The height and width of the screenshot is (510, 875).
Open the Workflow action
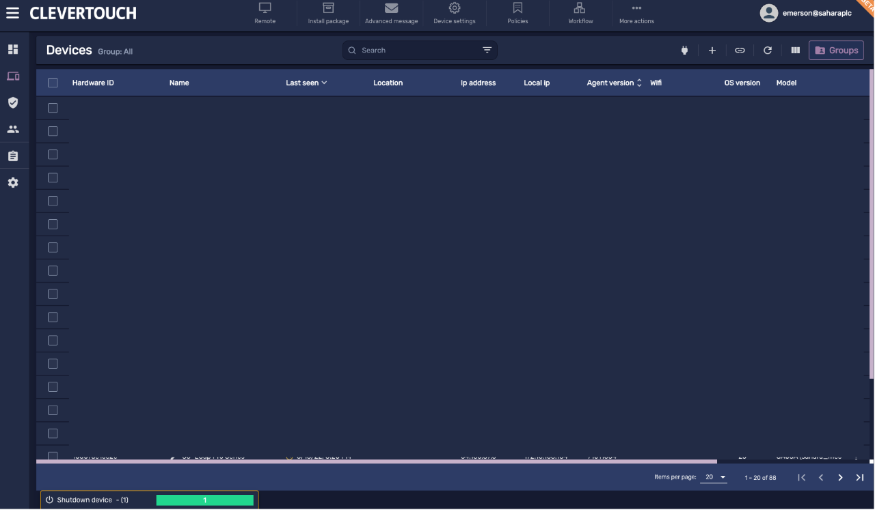580,13
